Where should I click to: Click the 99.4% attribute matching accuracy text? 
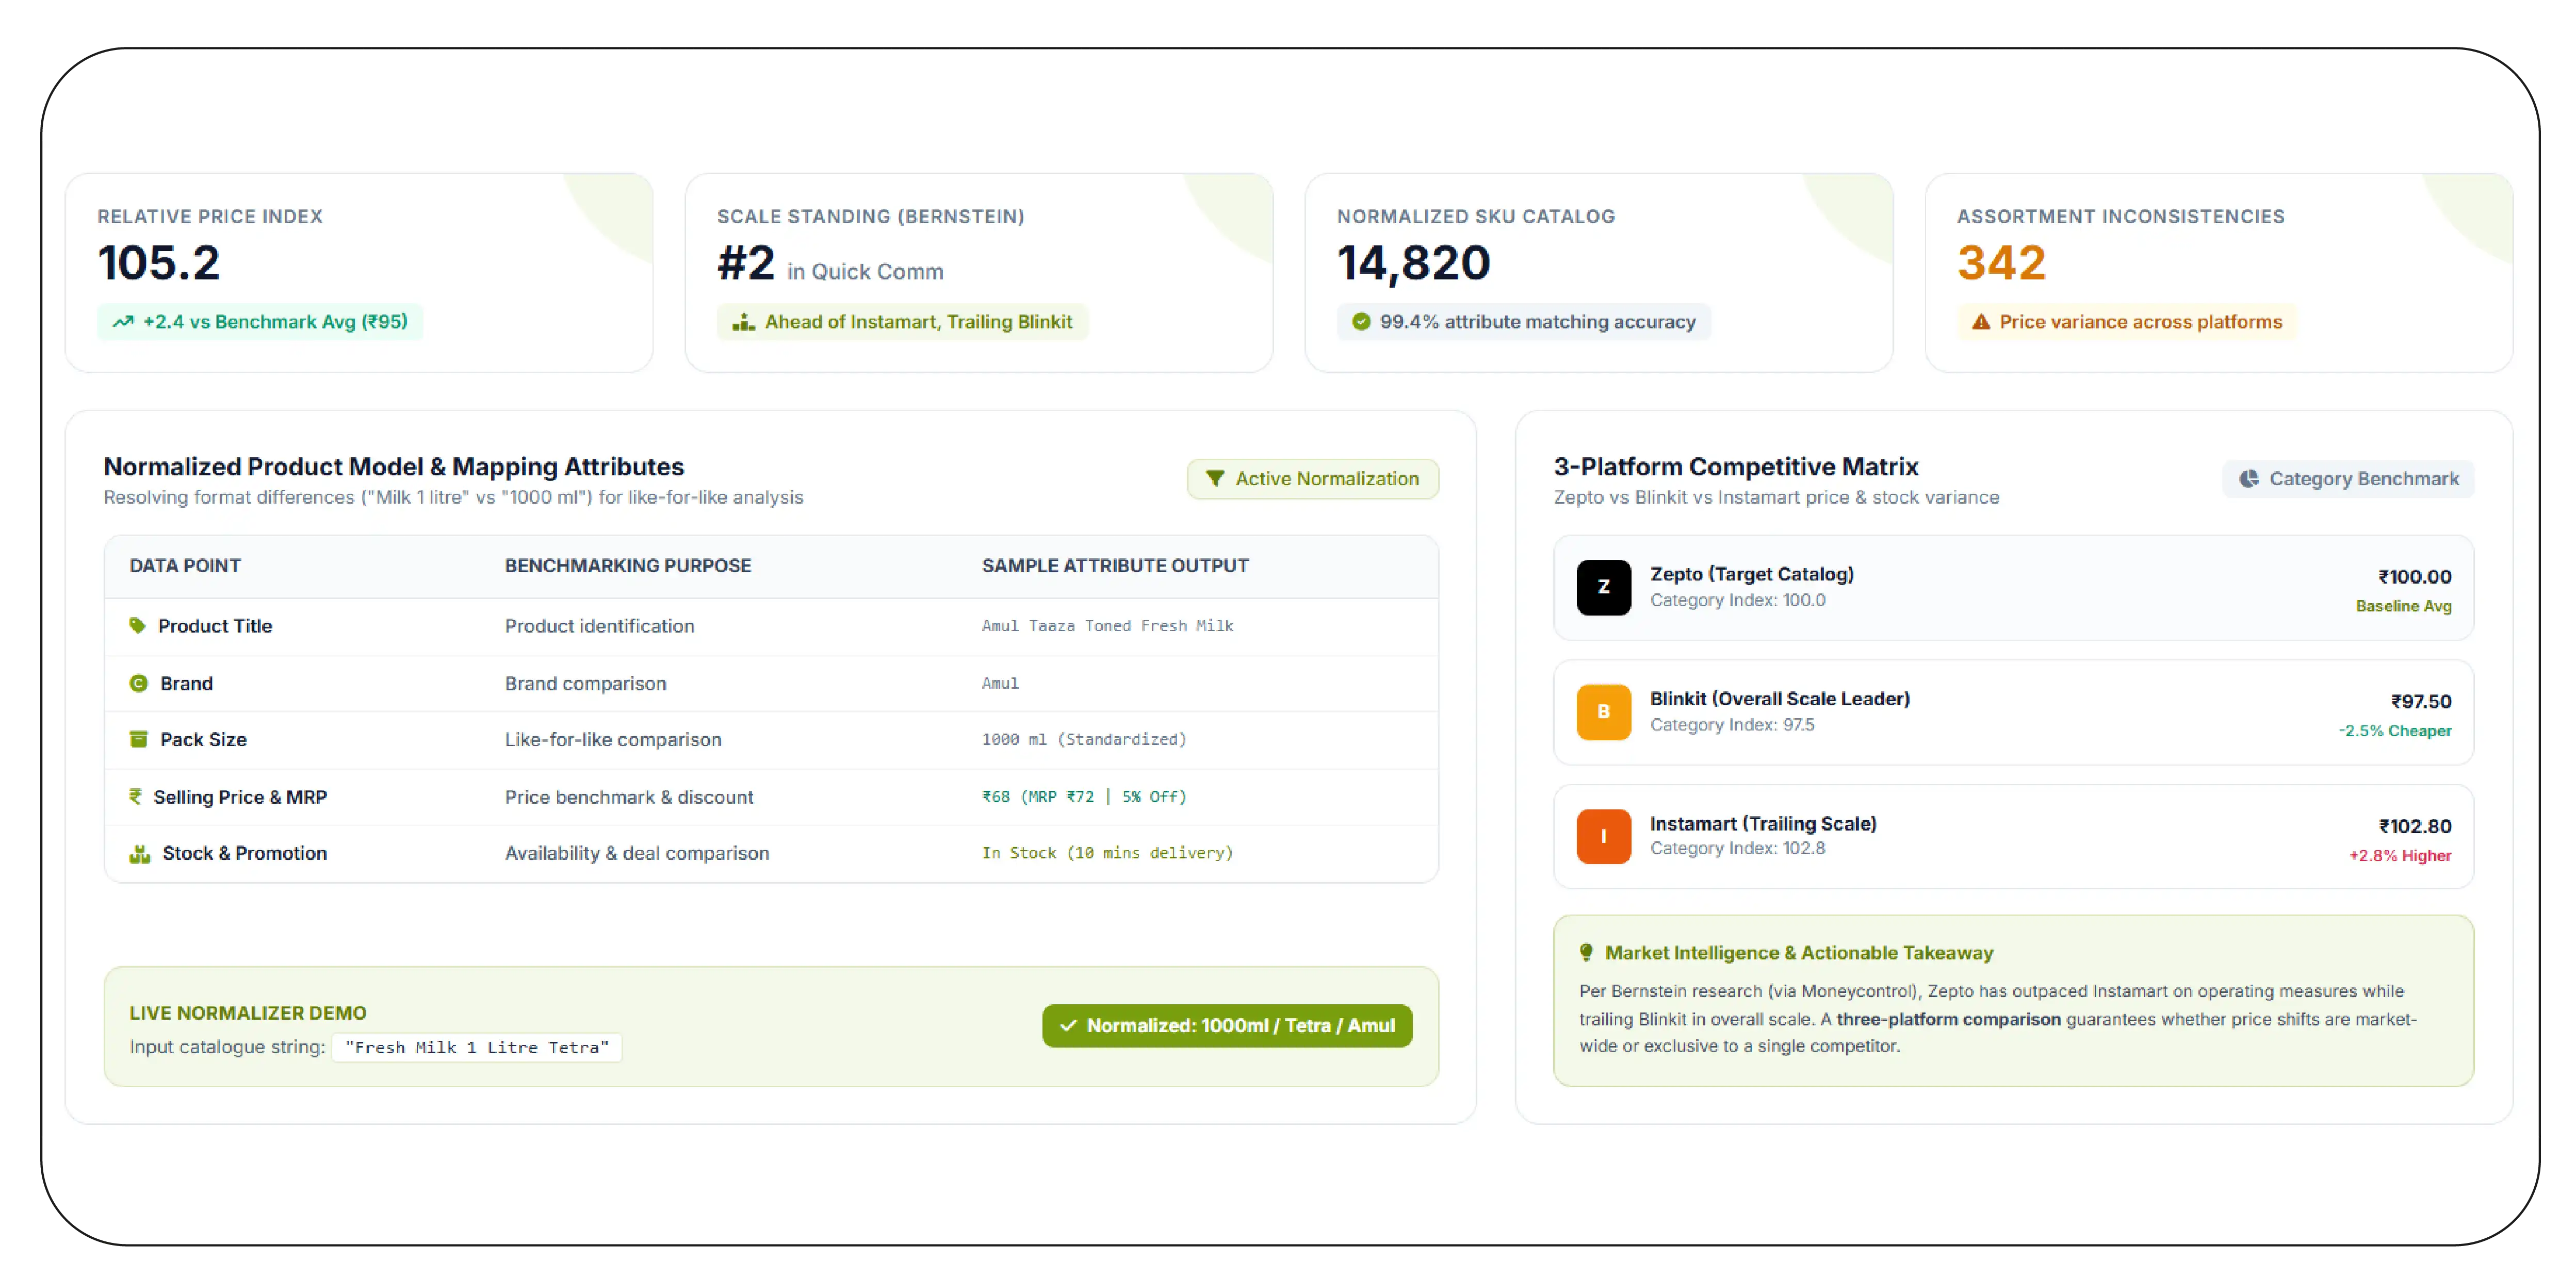click(x=1537, y=322)
